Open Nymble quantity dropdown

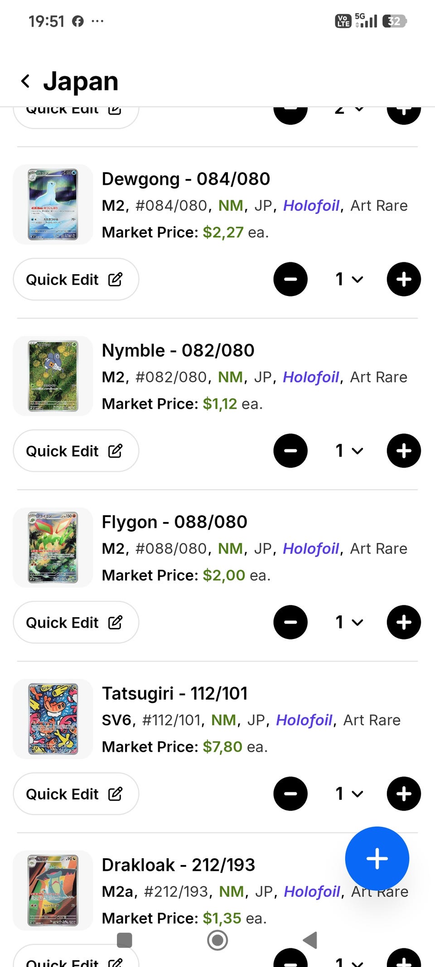349,451
